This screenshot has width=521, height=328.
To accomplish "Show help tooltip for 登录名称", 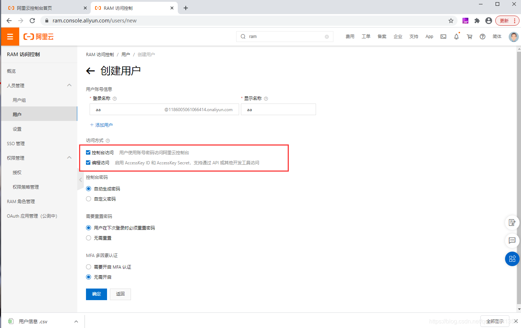I will (x=115, y=98).
